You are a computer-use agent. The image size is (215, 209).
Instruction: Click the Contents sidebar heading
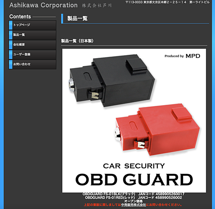click(x=20, y=17)
